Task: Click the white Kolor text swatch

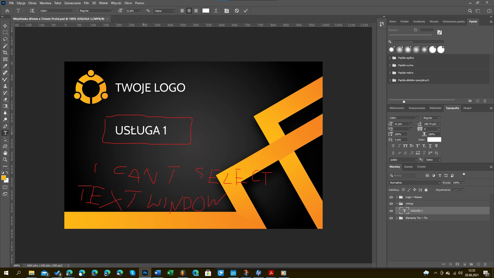Action: [x=434, y=140]
